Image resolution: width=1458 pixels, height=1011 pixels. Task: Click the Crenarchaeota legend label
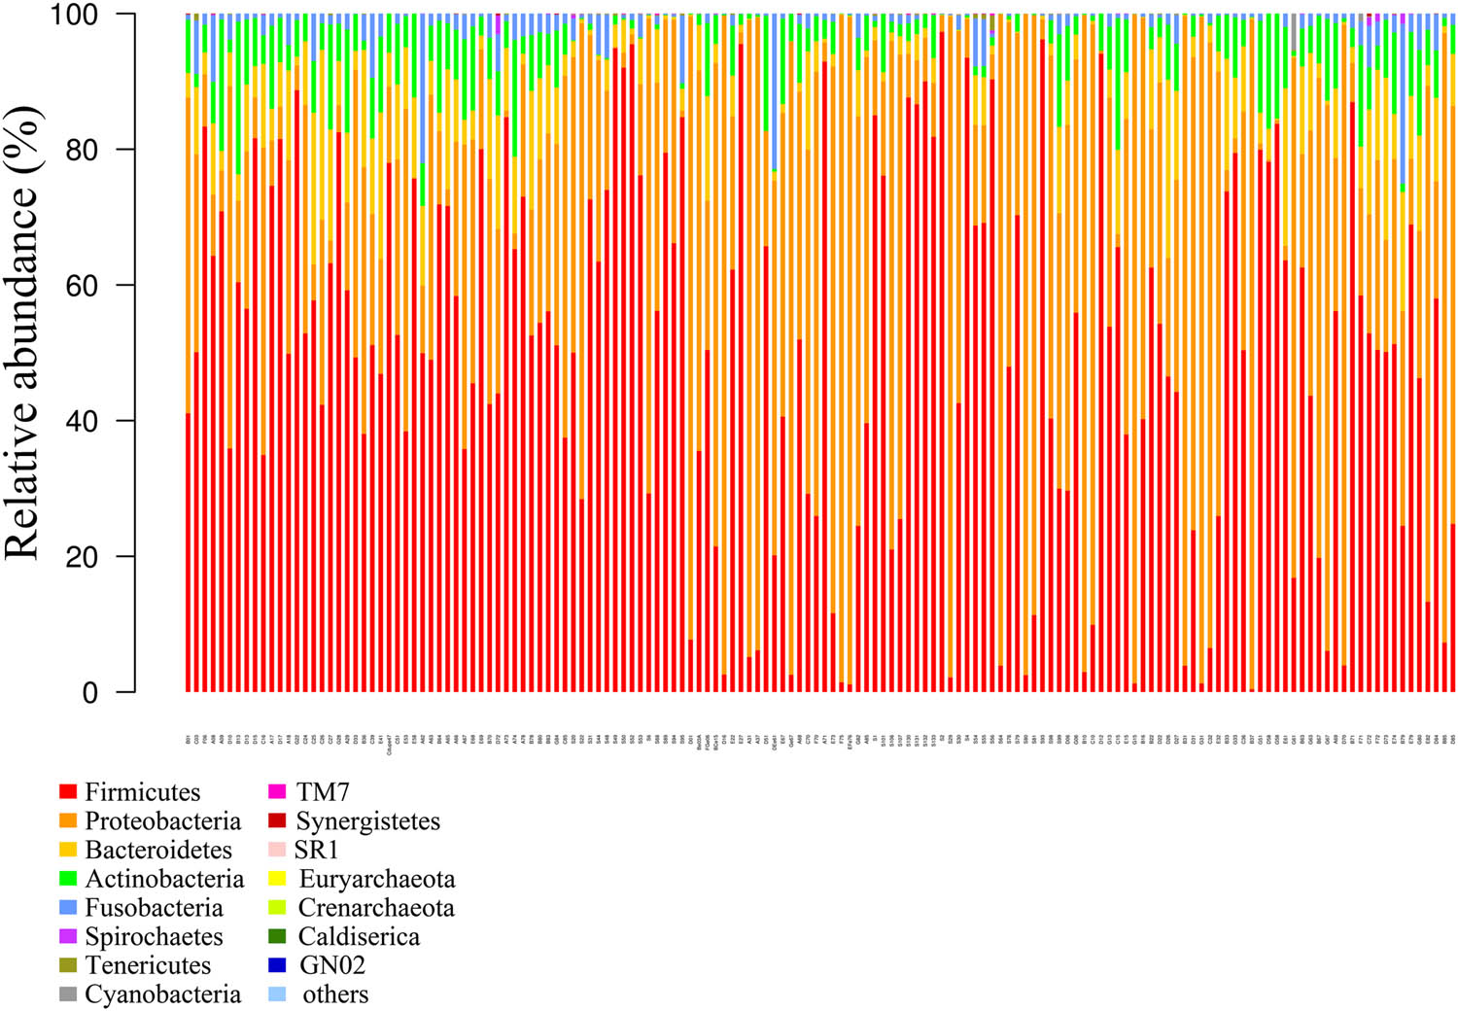coord(376,908)
